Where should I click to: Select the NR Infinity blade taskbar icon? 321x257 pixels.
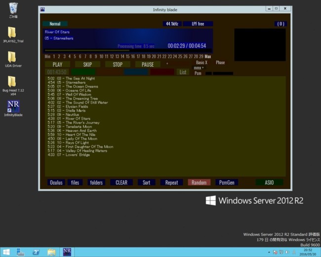(67, 252)
